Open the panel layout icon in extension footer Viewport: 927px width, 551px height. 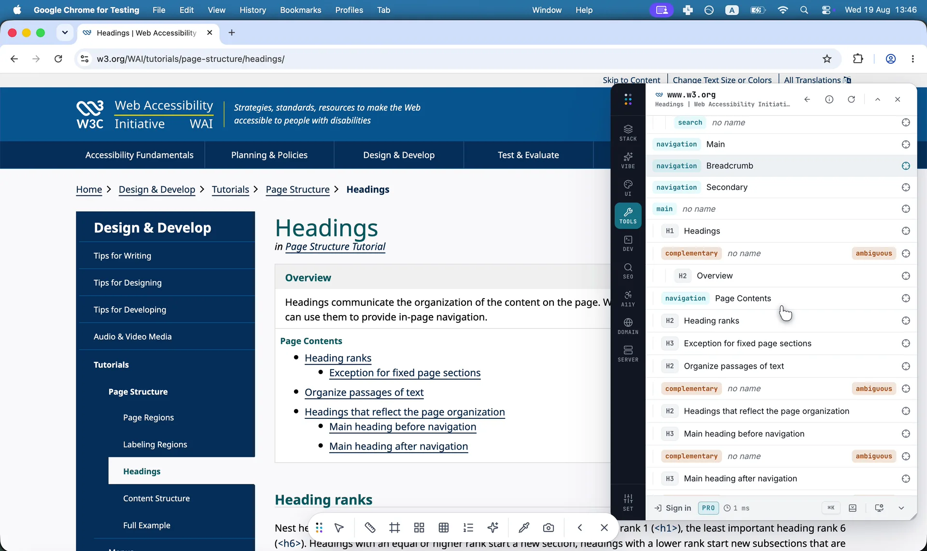point(853,508)
